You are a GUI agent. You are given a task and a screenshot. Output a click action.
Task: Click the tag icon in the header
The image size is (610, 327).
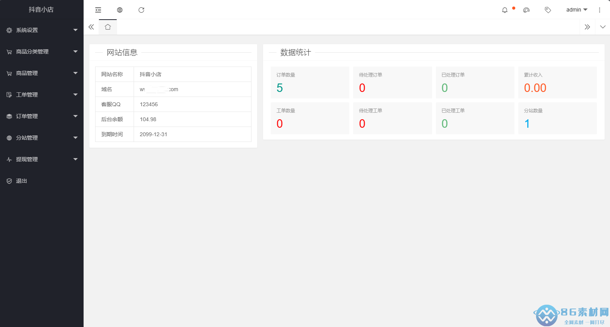point(548,10)
